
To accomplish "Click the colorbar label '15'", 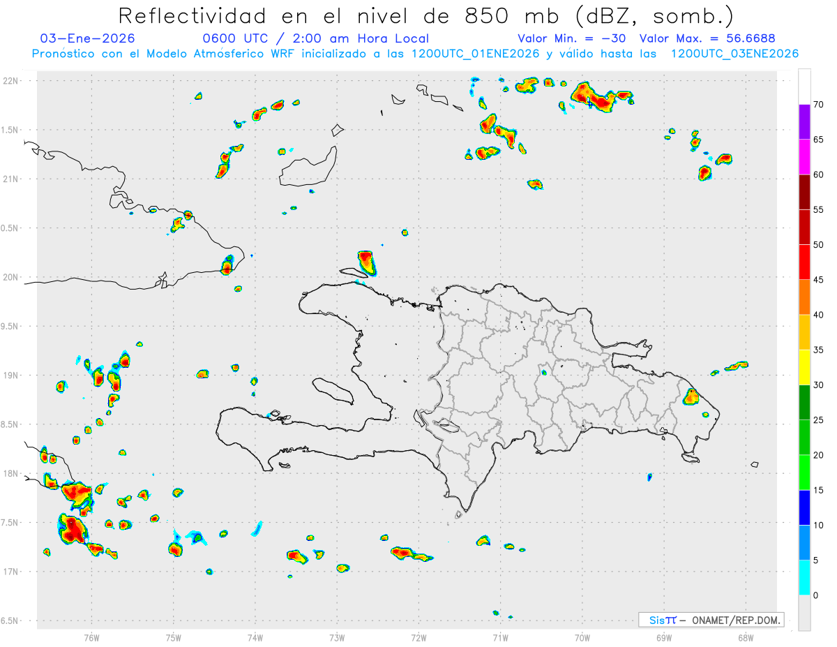I will (x=819, y=490).
